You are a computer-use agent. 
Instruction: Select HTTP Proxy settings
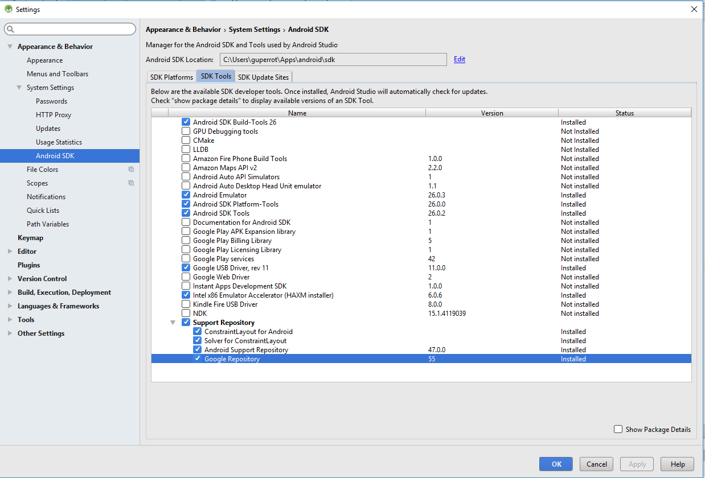[x=54, y=115]
